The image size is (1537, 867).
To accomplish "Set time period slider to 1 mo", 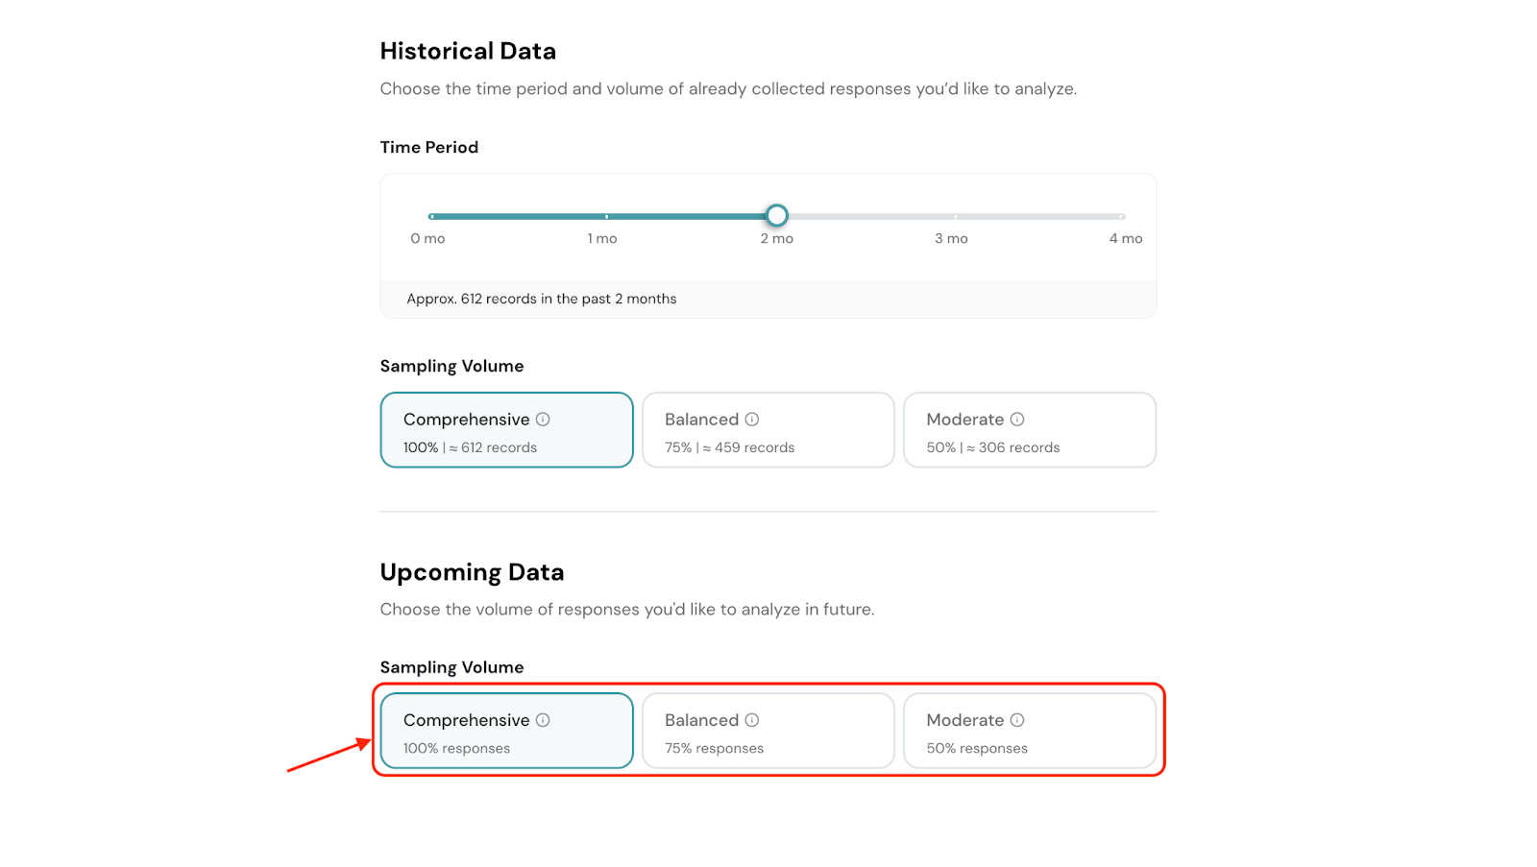I will pyautogui.click(x=606, y=216).
